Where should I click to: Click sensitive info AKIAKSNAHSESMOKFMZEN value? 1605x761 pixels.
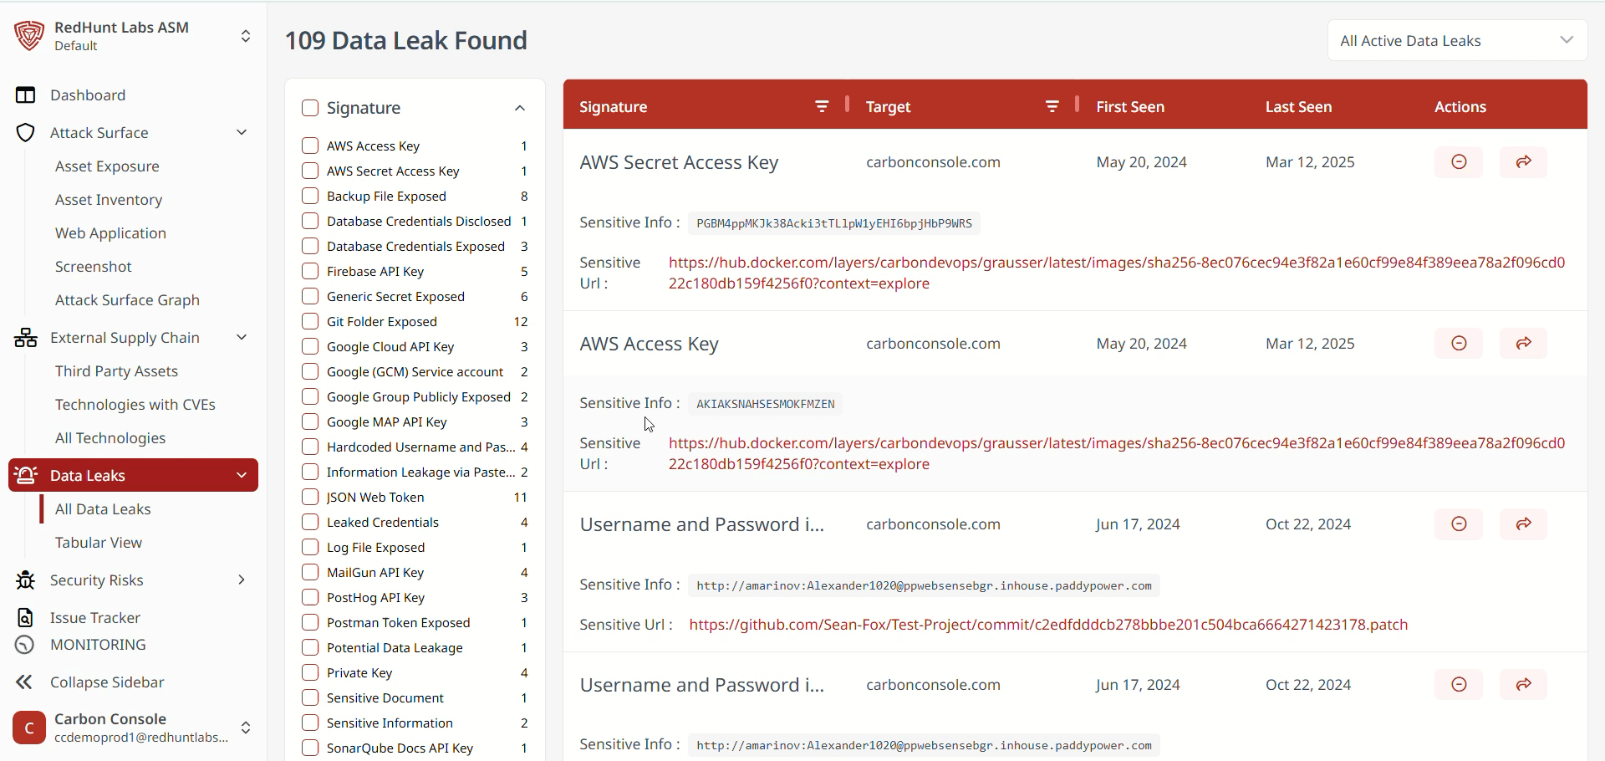pyautogui.click(x=766, y=404)
